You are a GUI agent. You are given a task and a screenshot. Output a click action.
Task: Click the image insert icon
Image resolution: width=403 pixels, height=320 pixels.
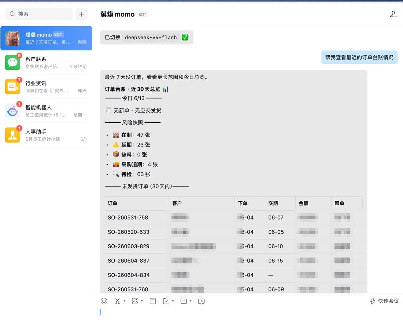[135, 301]
